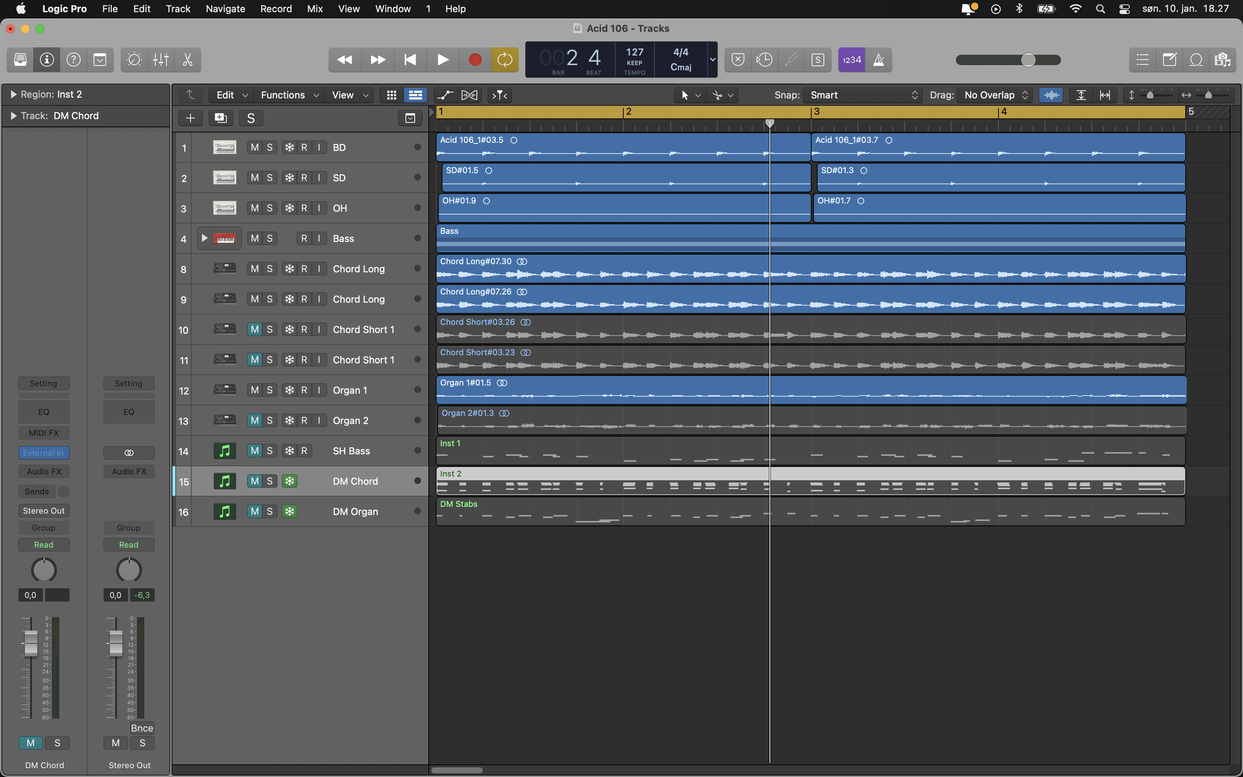Open the Mixer from the control bar
Image resolution: width=1243 pixels, height=777 pixels.
[161, 60]
